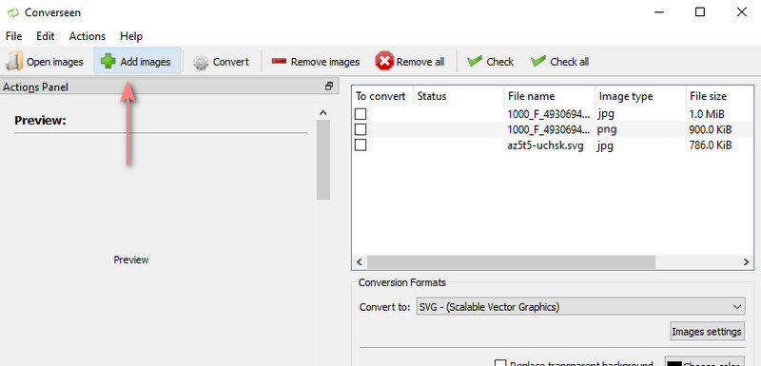Tick the checkbox for the first jpg file
The height and width of the screenshot is (366, 761).
361,114
